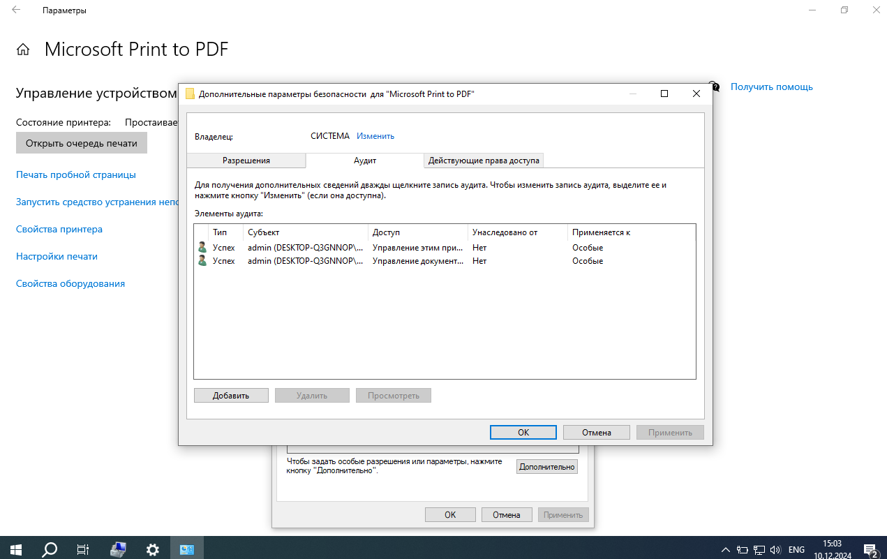Confirm with OK in security dialog
The width and height of the screenshot is (887, 559).
pyautogui.click(x=523, y=432)
